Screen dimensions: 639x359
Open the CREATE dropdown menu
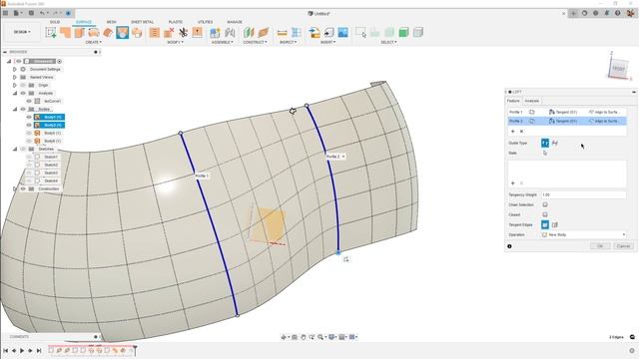(x=93, y=42)
